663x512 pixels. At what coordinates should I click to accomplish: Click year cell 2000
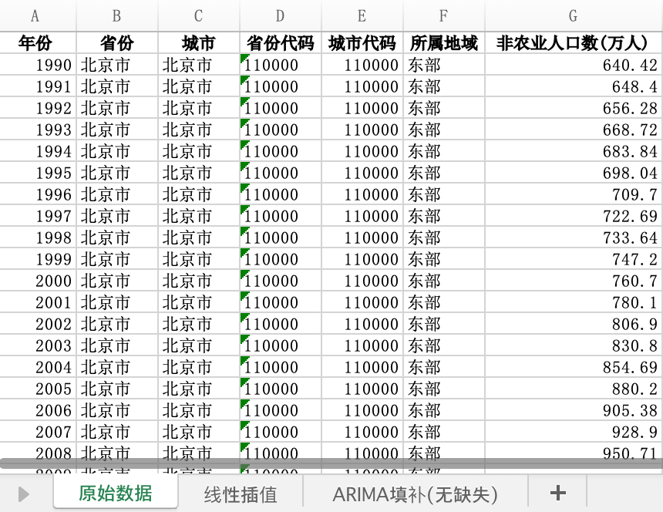(x=38, y=281)
